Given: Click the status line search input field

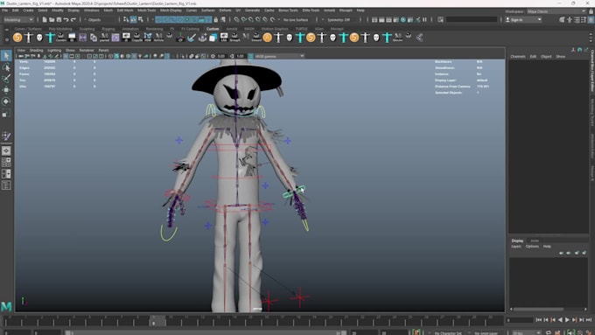Looking at the screenshot, I should (x=472, y=19).
